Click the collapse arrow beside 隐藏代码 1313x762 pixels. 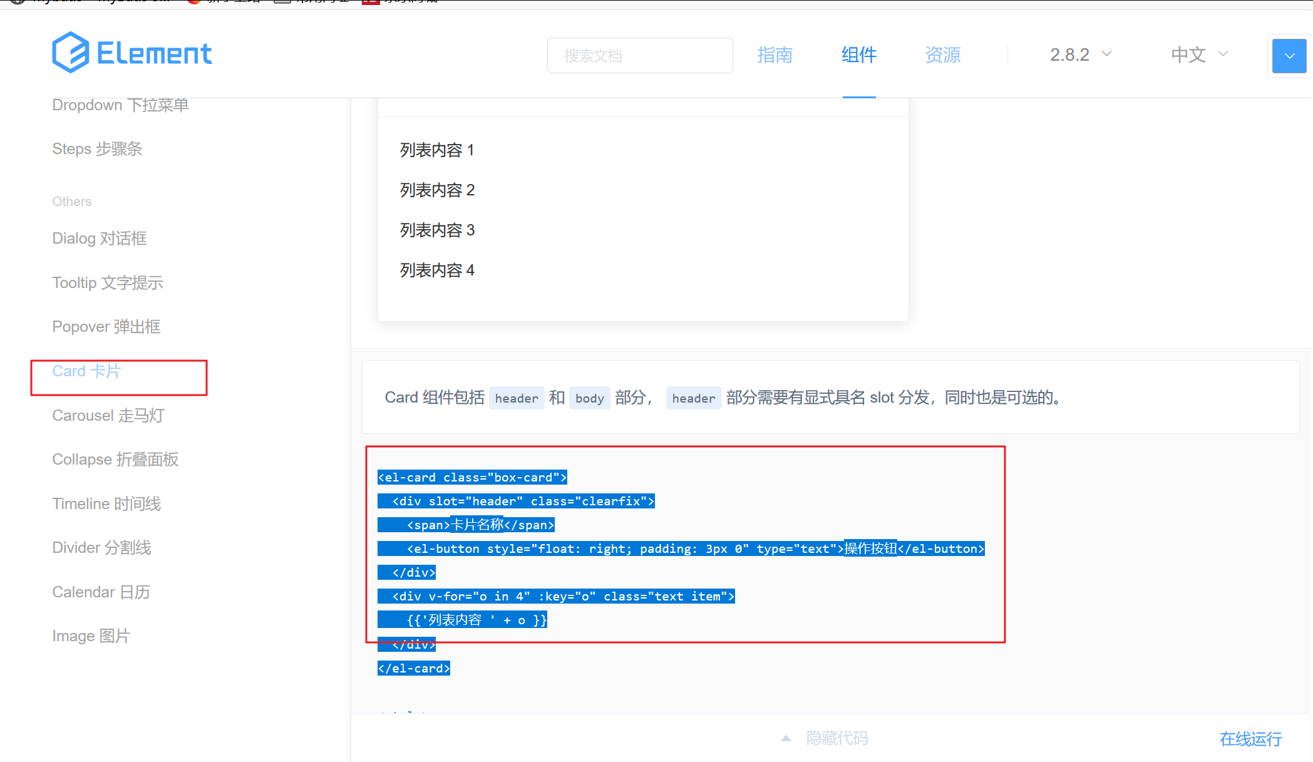[x=786, y=738]
